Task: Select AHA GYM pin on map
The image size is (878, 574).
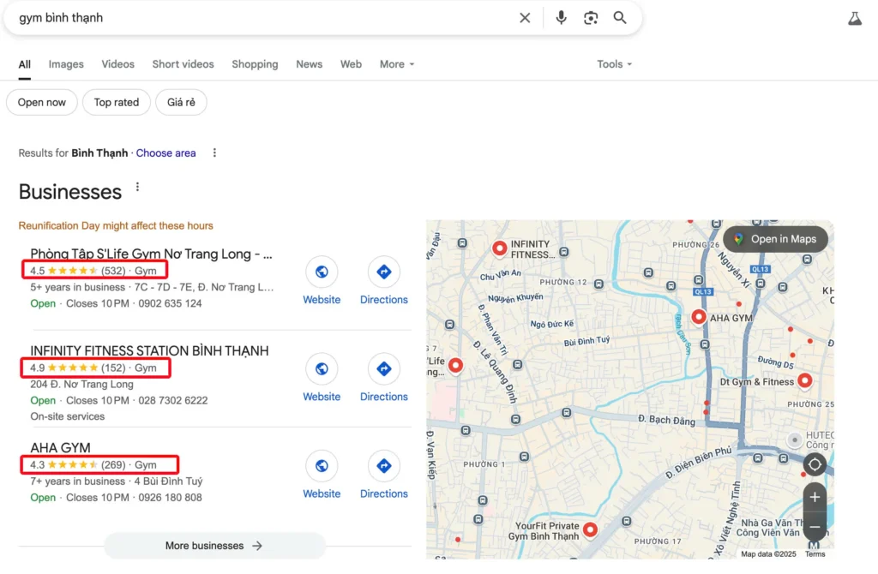Action: click(x=698, y=317)
